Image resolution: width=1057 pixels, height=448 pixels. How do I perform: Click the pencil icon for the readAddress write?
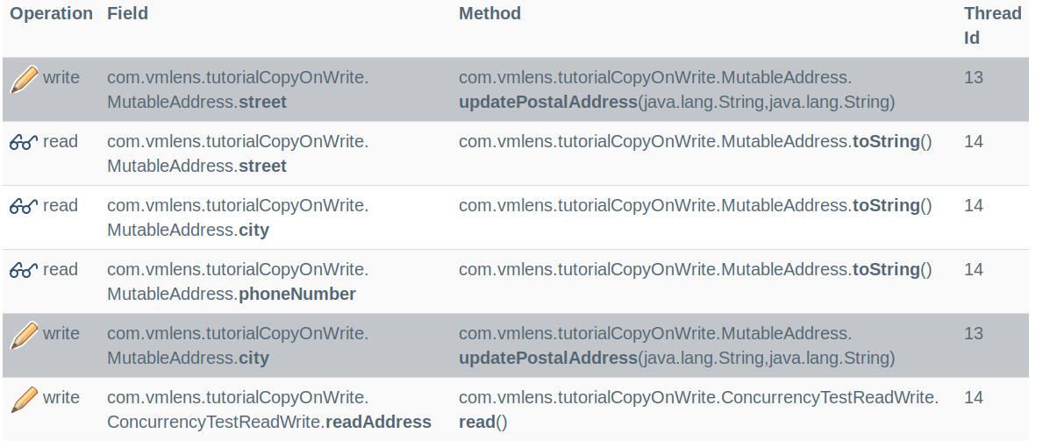(x=25, y=398)
